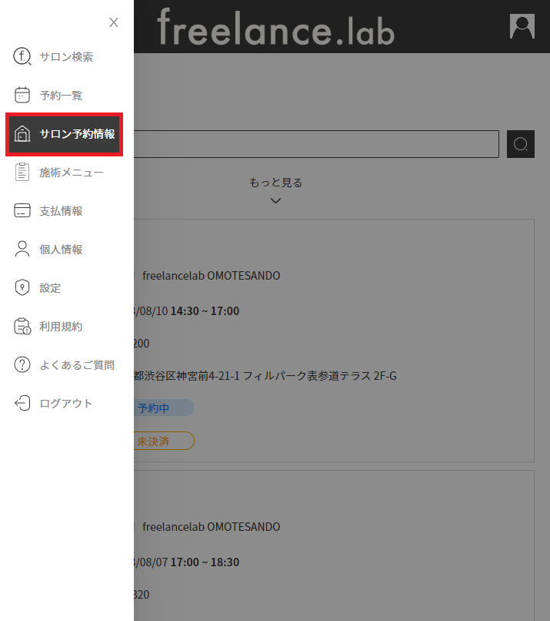Click the 予約中 status badge
Screen dimensions: 550x621
coord(162,408)
